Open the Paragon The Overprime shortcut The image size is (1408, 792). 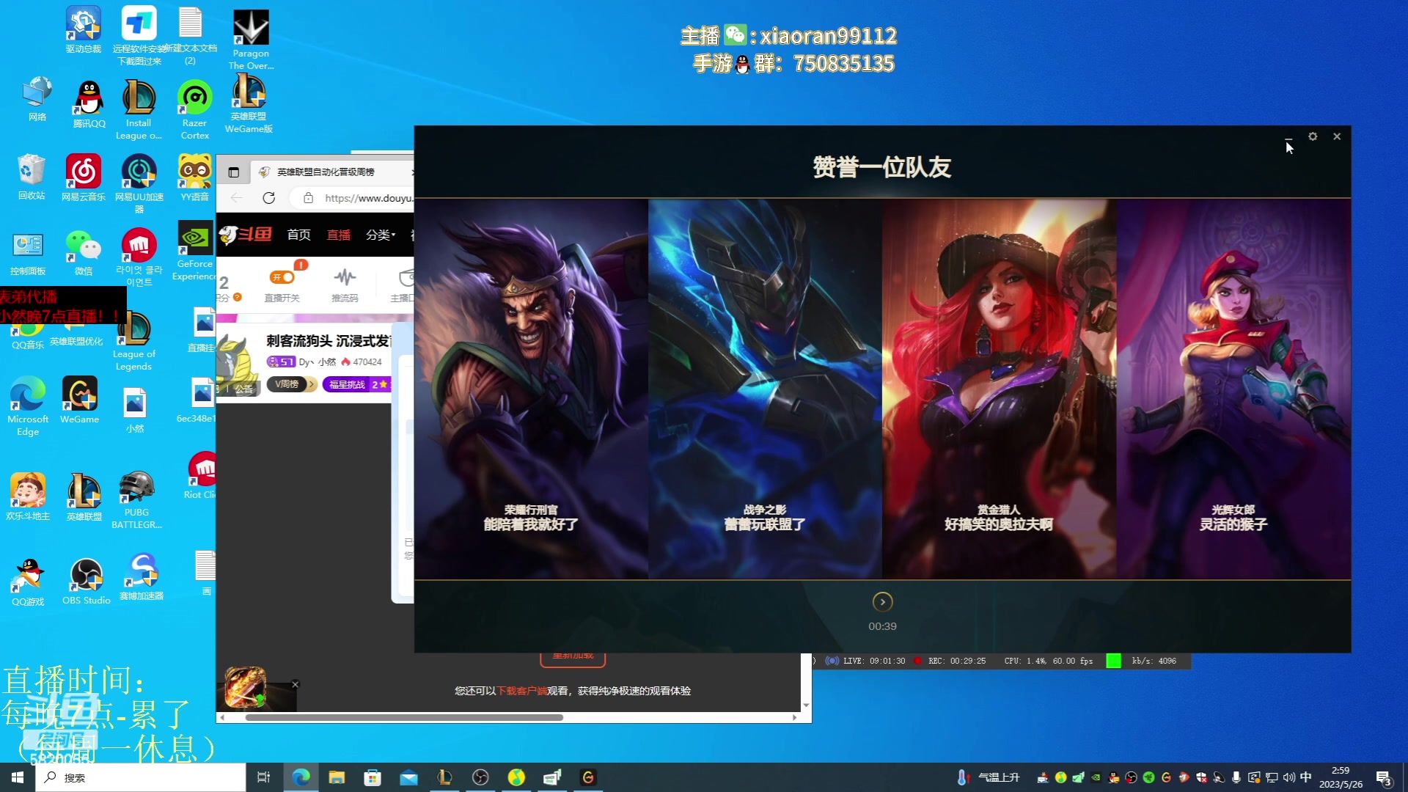point(251,39)
